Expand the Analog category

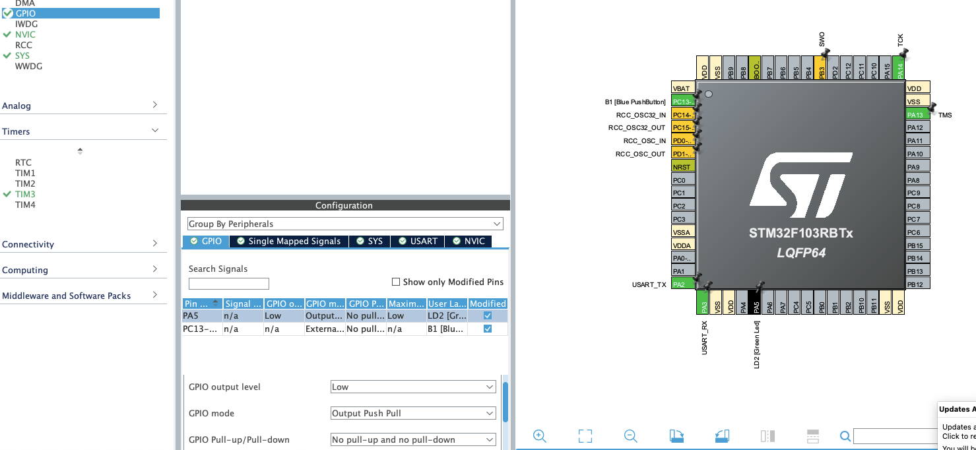[x=155, y=105]
